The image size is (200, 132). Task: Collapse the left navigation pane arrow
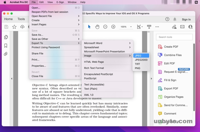12,79
